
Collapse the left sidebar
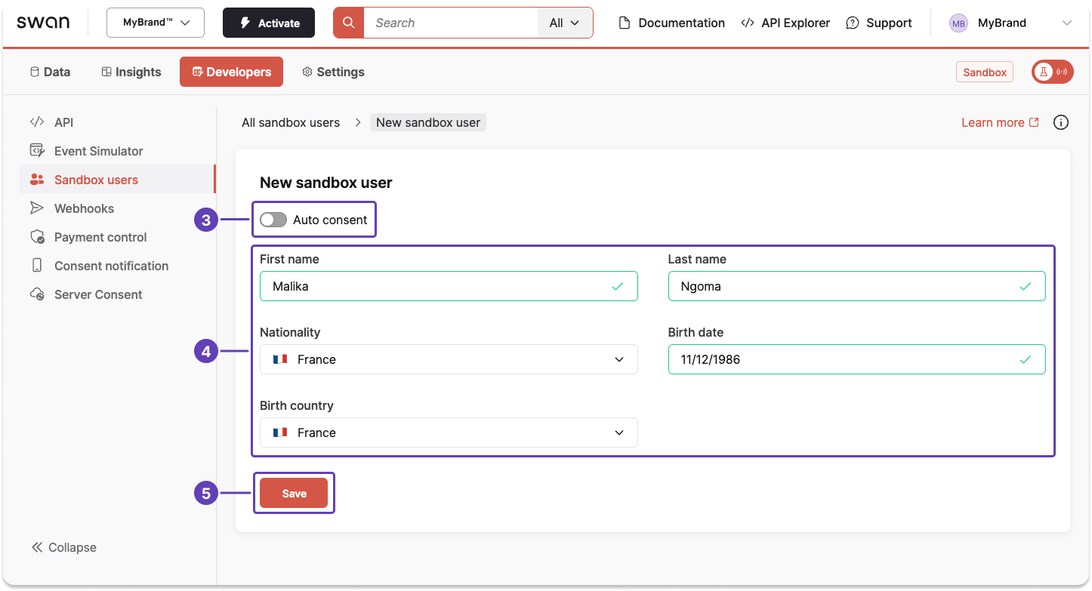click(x=63, y=546)
